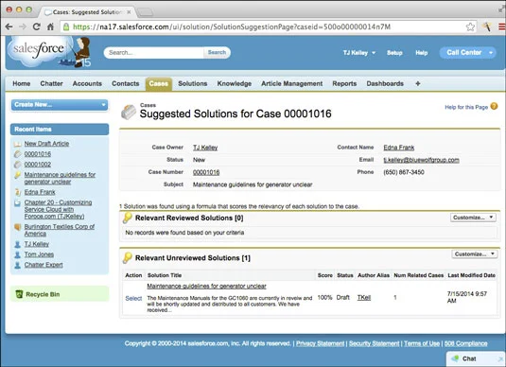Click the Chat bubble icon
Viewport: 506px width, 367px height.
455,358
